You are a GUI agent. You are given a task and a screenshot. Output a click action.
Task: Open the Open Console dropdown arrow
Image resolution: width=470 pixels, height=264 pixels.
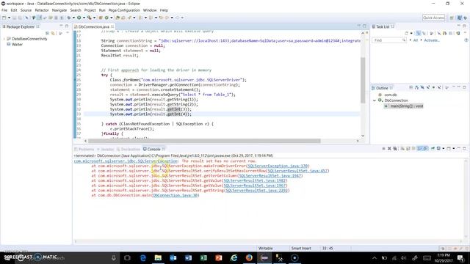[x=454, y=148]
